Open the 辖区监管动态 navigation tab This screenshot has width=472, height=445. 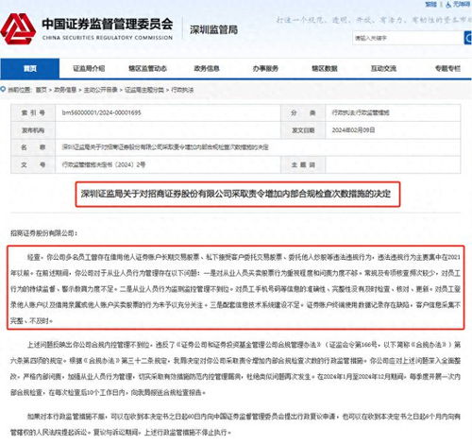[x=147, y=68]
